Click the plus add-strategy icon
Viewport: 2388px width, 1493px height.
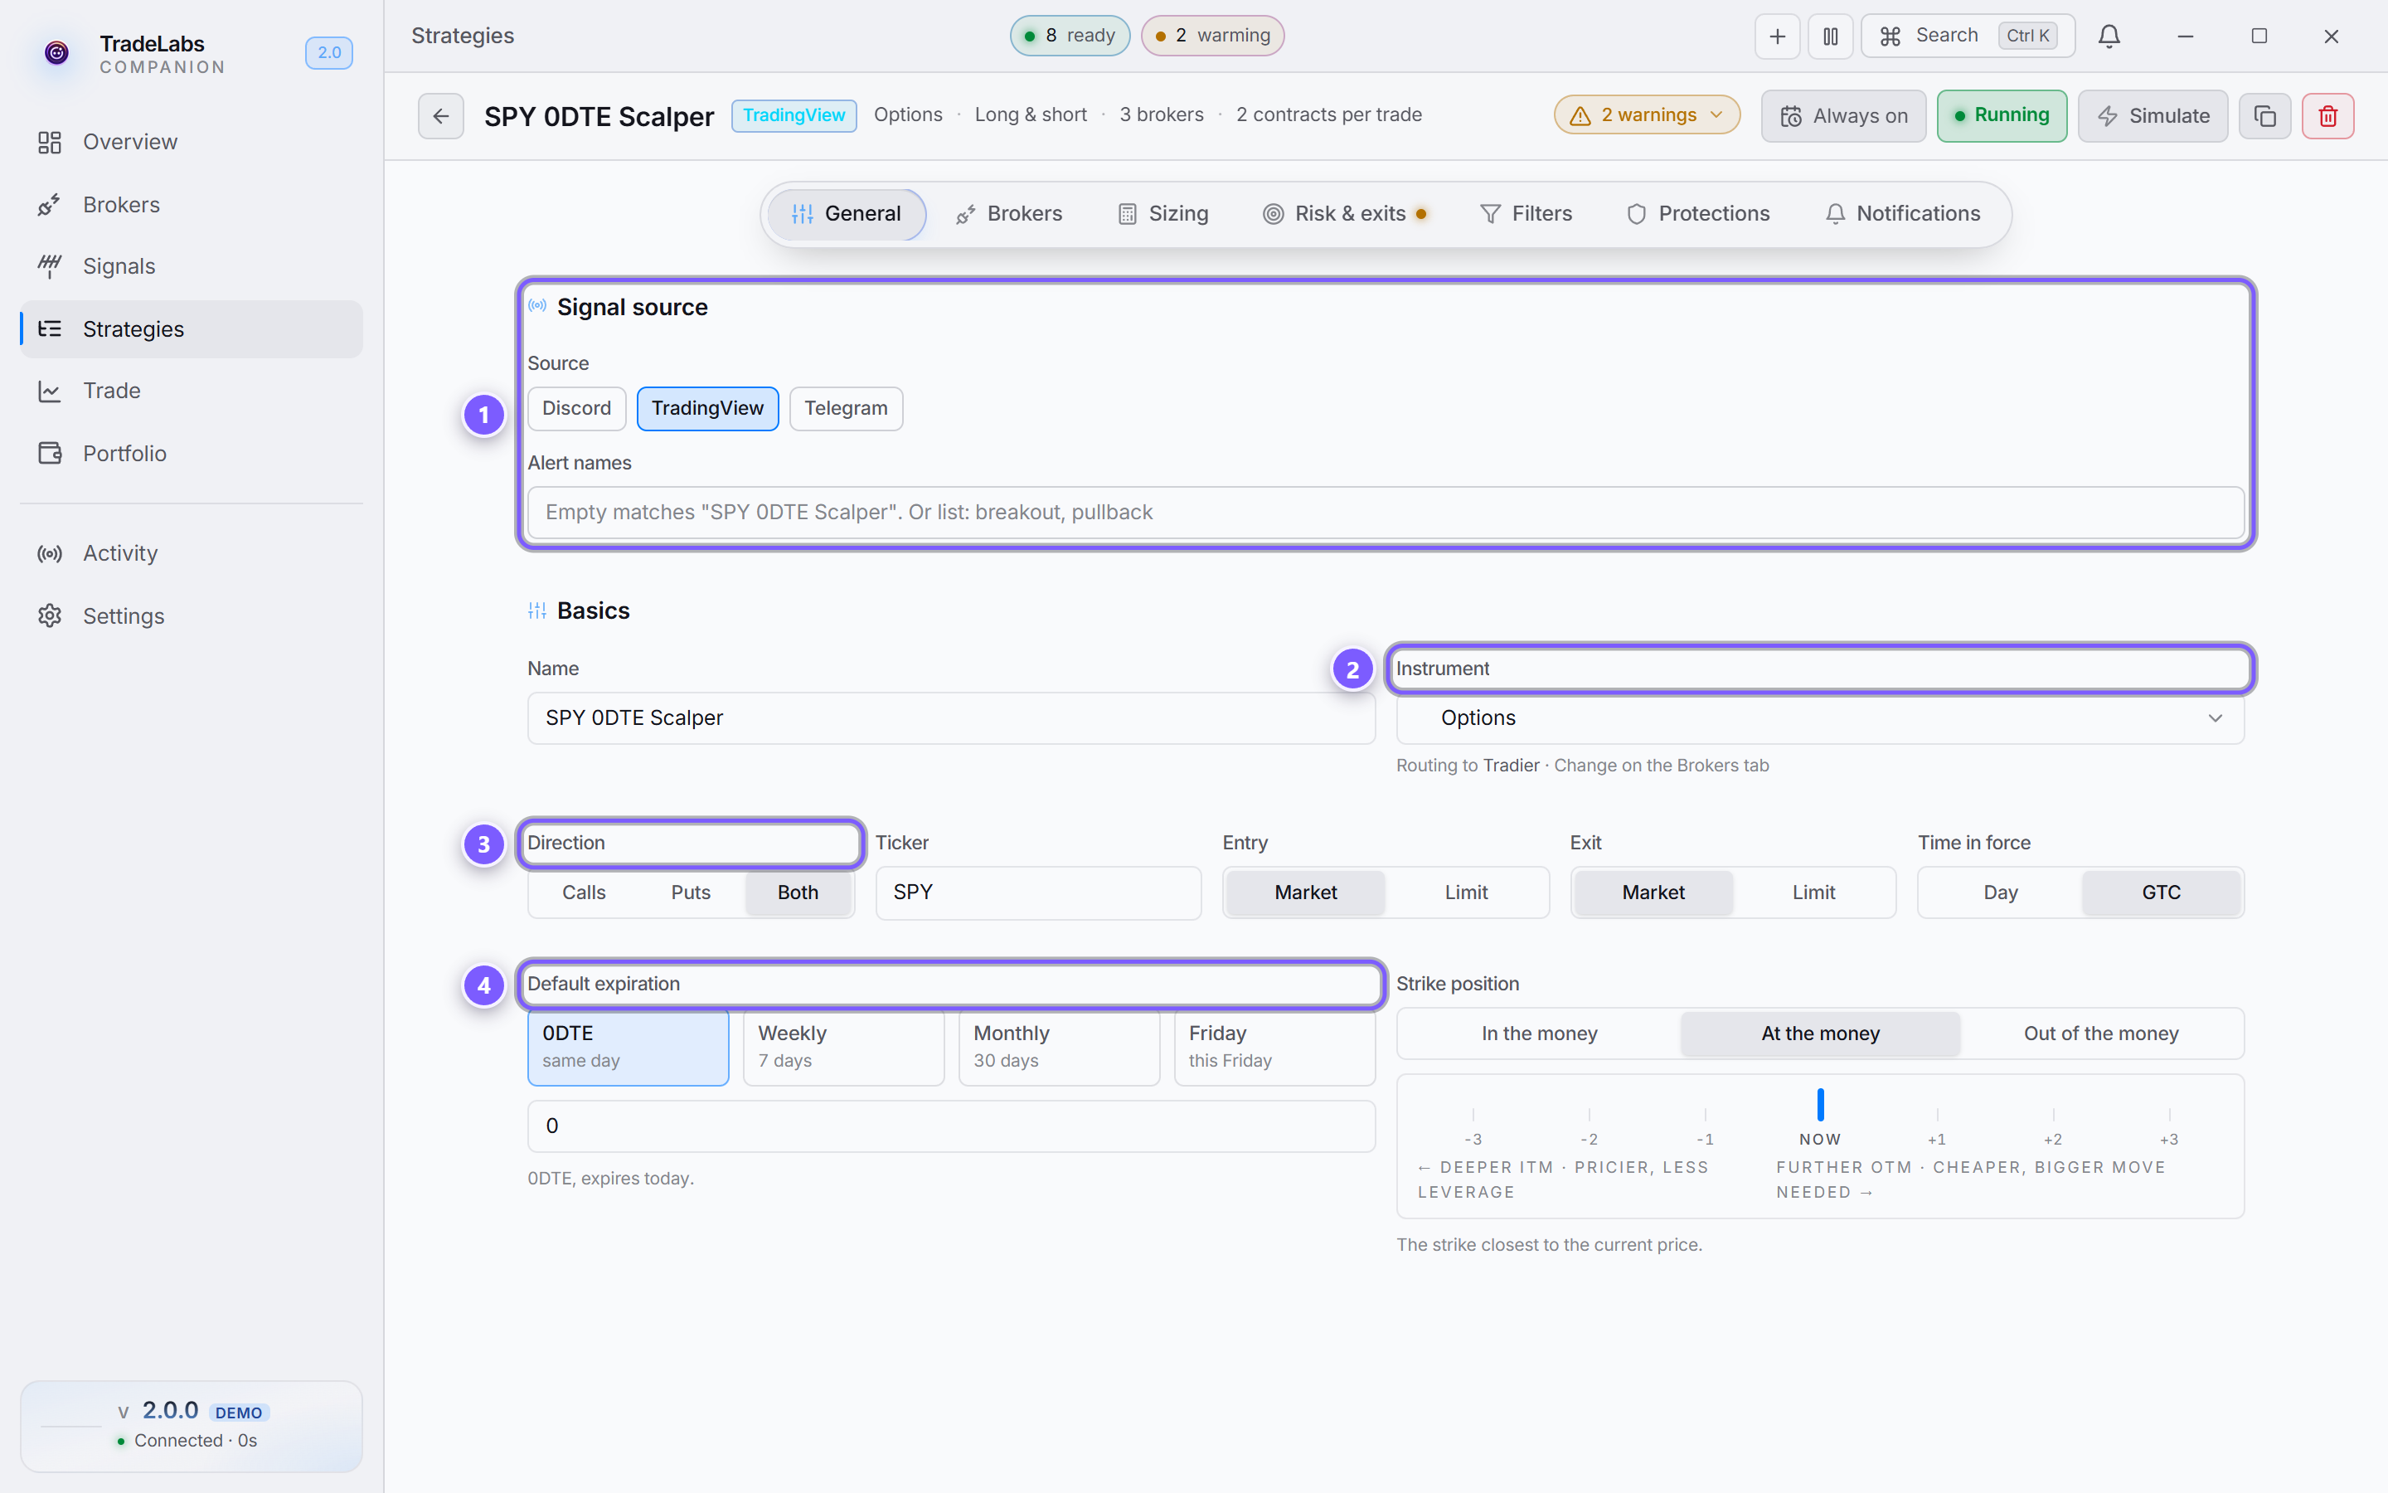tap(1777, 36)
